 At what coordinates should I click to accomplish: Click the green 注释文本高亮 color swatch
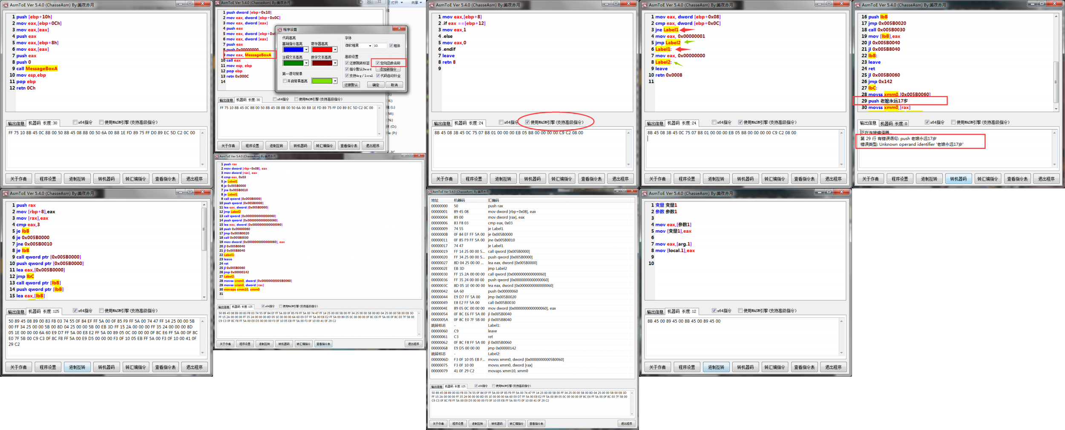coord(293,63)
